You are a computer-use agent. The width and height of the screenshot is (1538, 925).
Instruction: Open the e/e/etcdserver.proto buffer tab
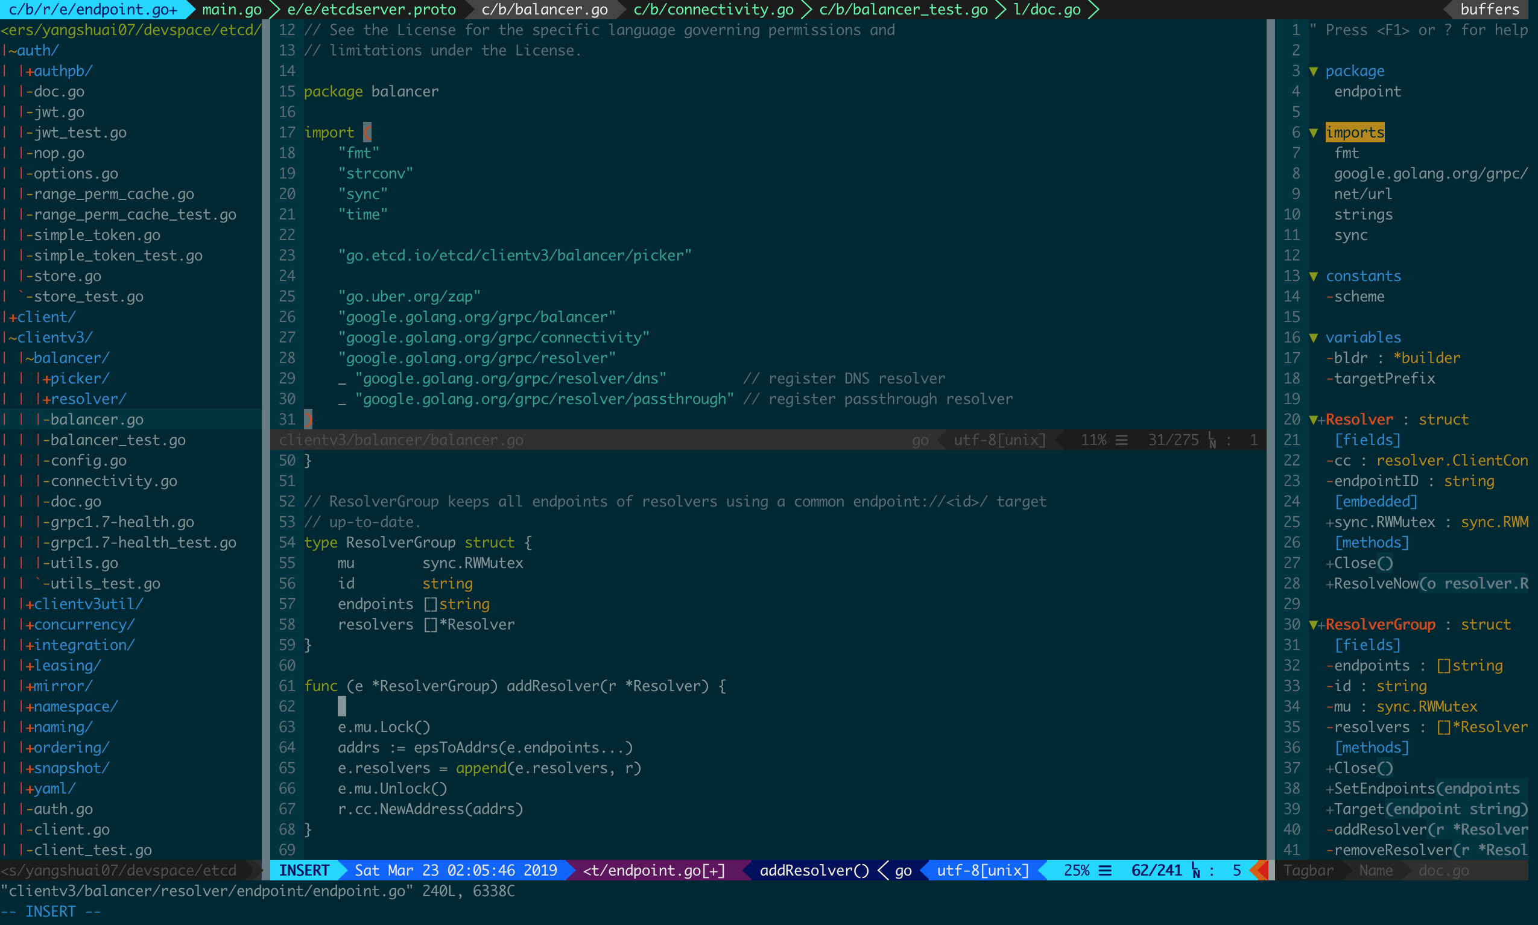(x=371, y=10)
